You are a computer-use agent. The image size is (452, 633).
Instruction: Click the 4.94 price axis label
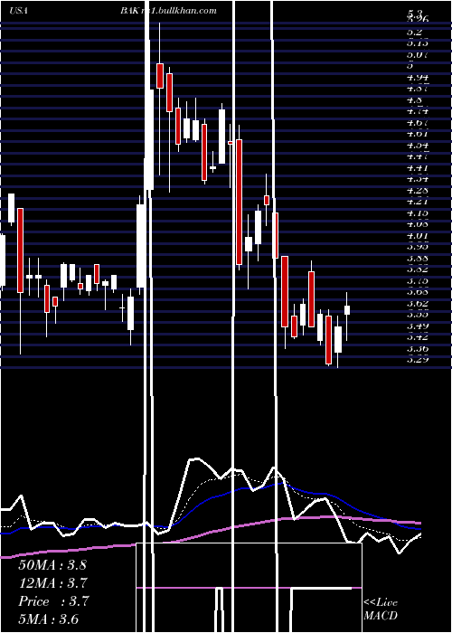pos(418,77)
